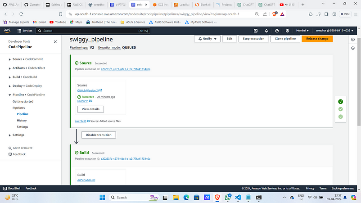Bookmark this page icon
This screenshot has width=361, height=203.
[61, 14]
